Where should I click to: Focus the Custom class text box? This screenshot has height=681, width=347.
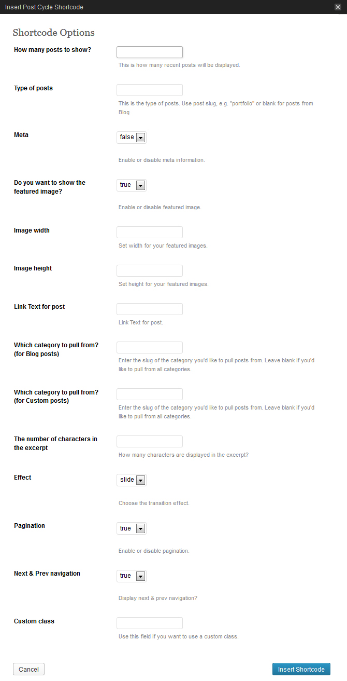coord(150,623)
